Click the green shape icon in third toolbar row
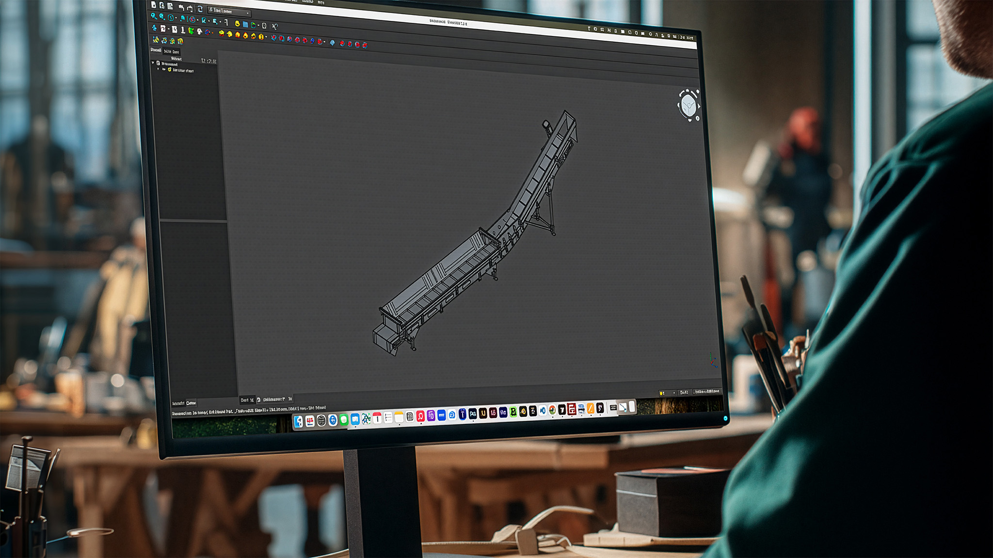Viewport: 993px width, 558px height. pyautogui.click(x=191, y=31)
